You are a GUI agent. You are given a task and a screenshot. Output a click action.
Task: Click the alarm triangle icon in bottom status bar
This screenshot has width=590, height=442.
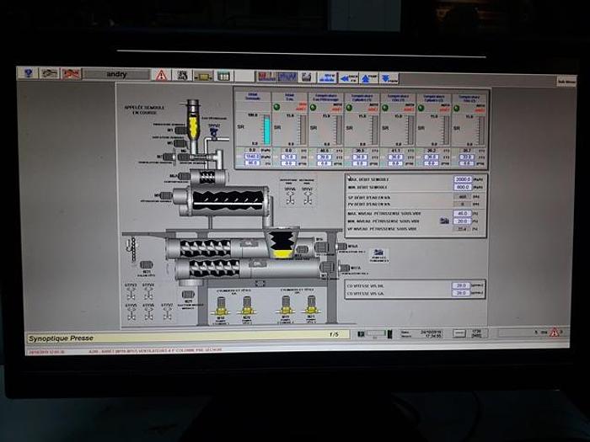(554, 333)
